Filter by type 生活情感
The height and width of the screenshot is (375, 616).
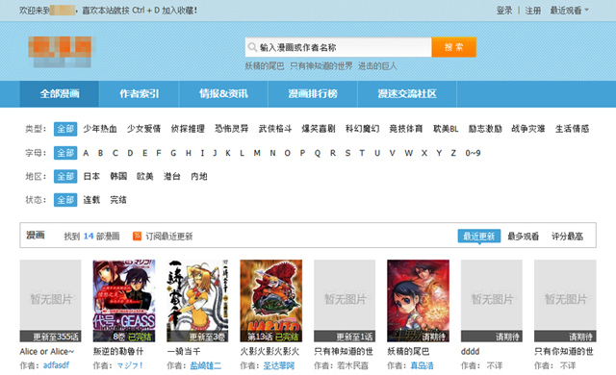tap(572, 129)
